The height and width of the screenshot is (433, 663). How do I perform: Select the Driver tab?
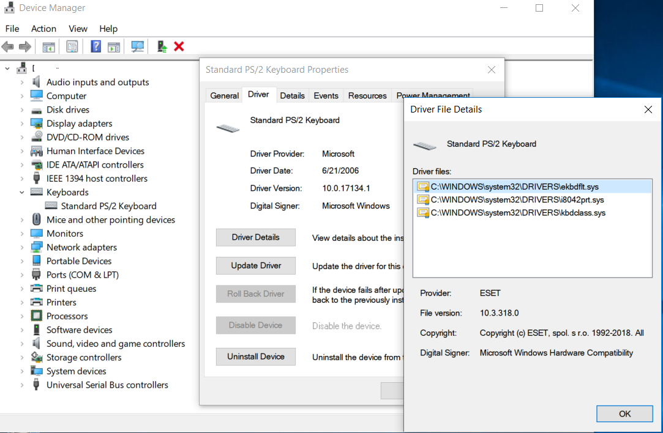[258, 95]
